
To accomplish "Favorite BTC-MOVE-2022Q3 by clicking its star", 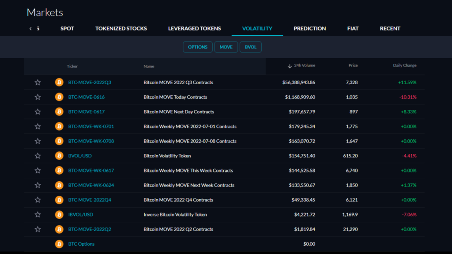I will 38,82.
